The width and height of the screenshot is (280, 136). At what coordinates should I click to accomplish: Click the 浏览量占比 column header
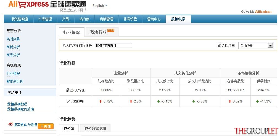coord(135,81)
